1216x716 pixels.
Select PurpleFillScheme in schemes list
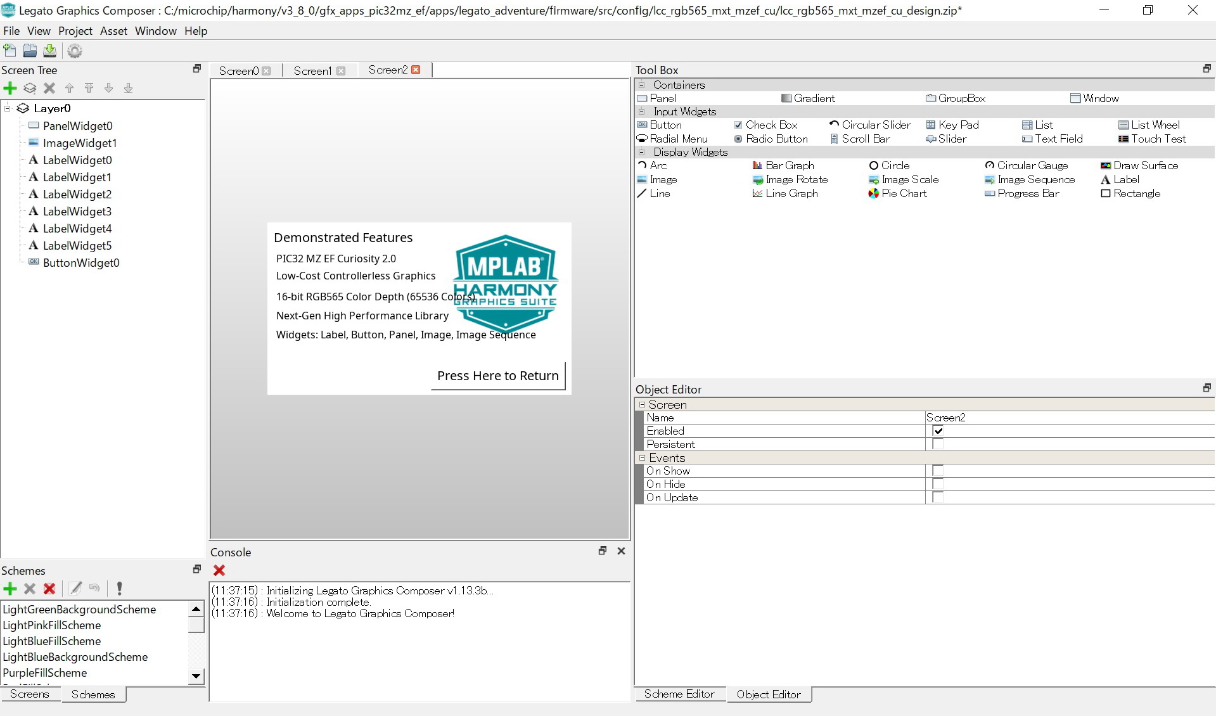(45, 673)
